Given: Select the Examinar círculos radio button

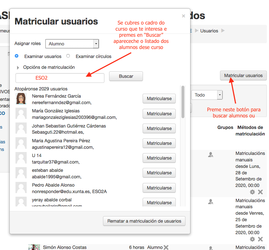Looking at the screenshot, I should [68, 56].
